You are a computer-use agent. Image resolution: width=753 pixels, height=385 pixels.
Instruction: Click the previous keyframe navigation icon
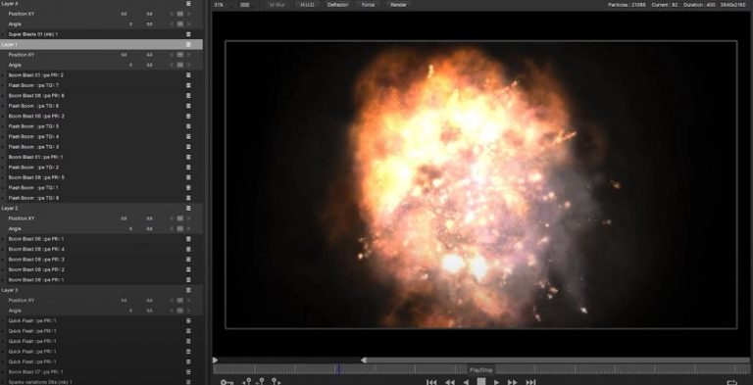point(247,382)
